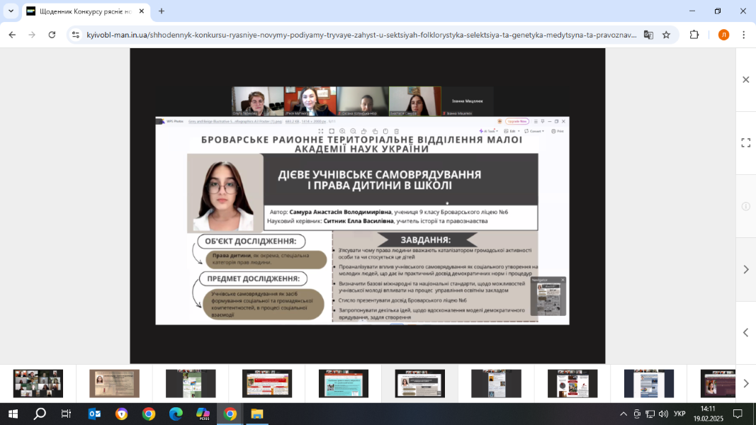This screenshot has height=425, width=756.
Task: Open the teal presentation thumbnail
Action: (x=343, y=383)
